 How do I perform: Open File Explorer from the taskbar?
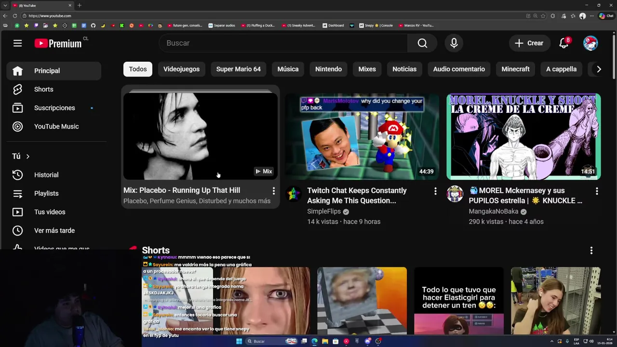325,341
